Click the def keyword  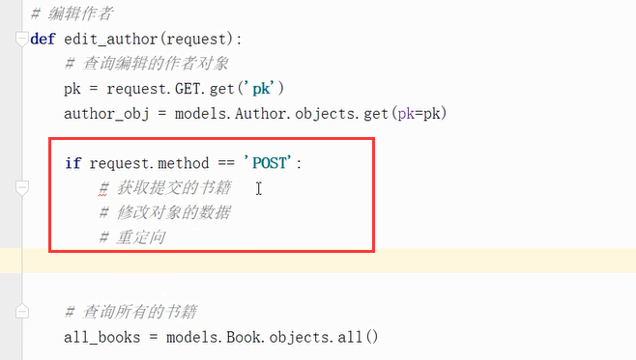pos(43,39)
